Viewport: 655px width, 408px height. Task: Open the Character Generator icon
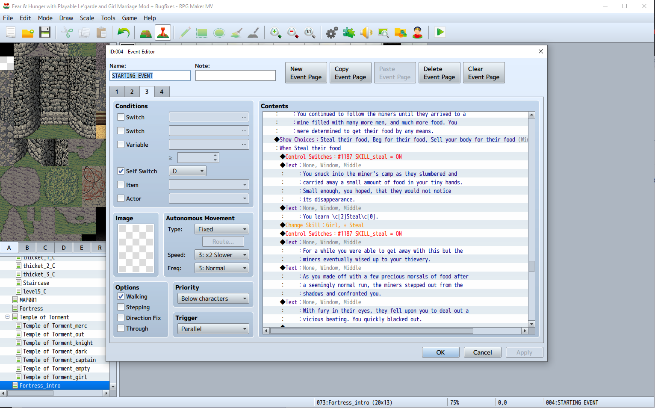click(418, 33)
